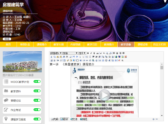Apply italic formatting in editor toolbar
168x124 pixels.
pos(91,53)
